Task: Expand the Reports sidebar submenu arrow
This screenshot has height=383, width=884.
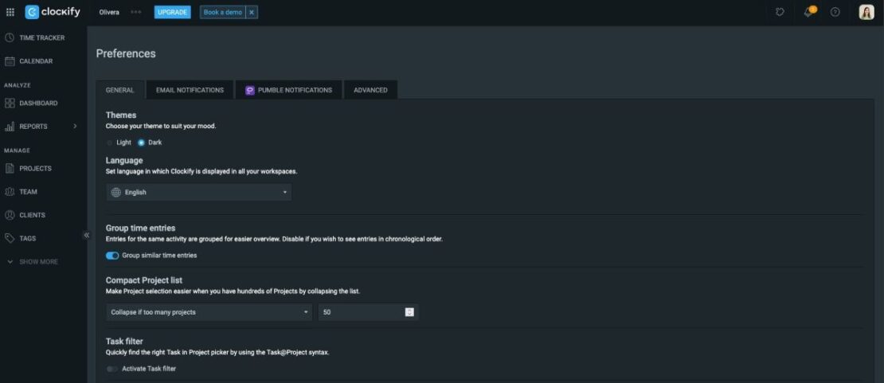Action: pos(75,127)
